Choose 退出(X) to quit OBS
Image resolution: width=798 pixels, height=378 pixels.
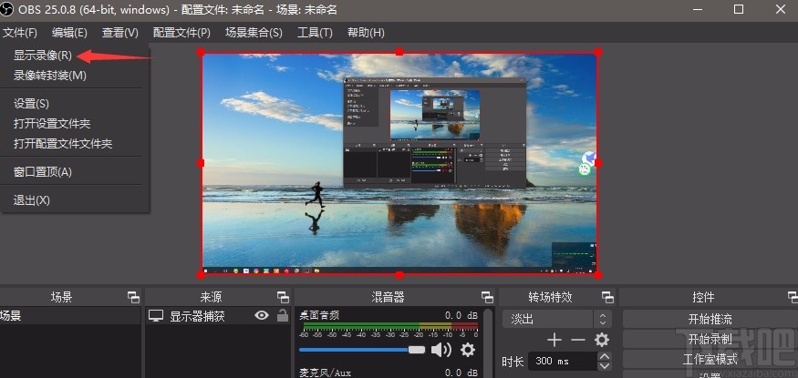(x=32, y=200)
